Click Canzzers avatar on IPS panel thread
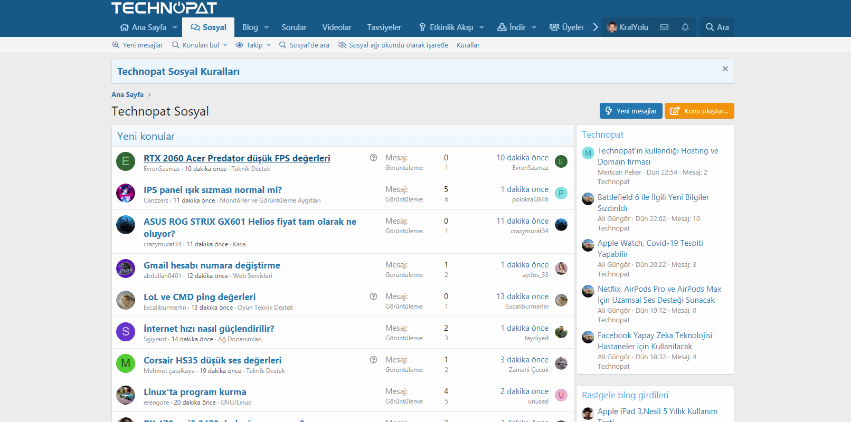Viewport: 851px width, 422px height. [x=126, y=193]
